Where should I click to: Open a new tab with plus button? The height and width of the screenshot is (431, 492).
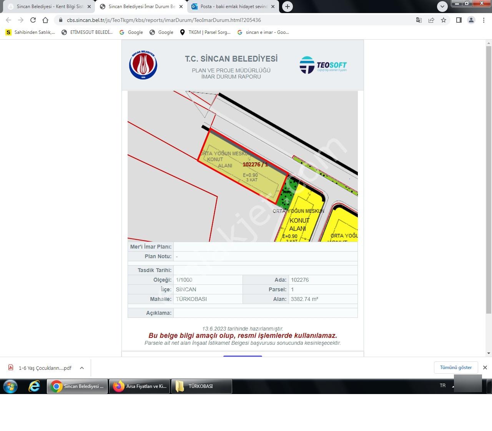point(287,7)
